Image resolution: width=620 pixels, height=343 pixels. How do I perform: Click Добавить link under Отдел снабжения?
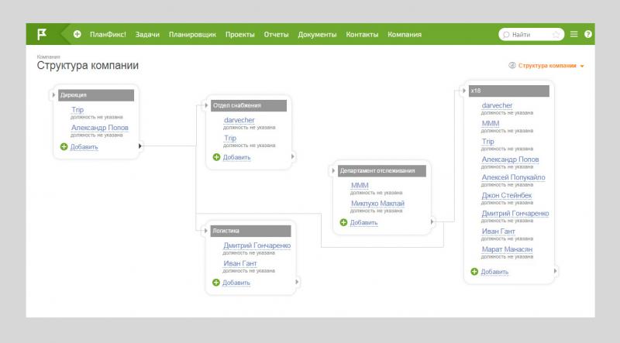236,157
